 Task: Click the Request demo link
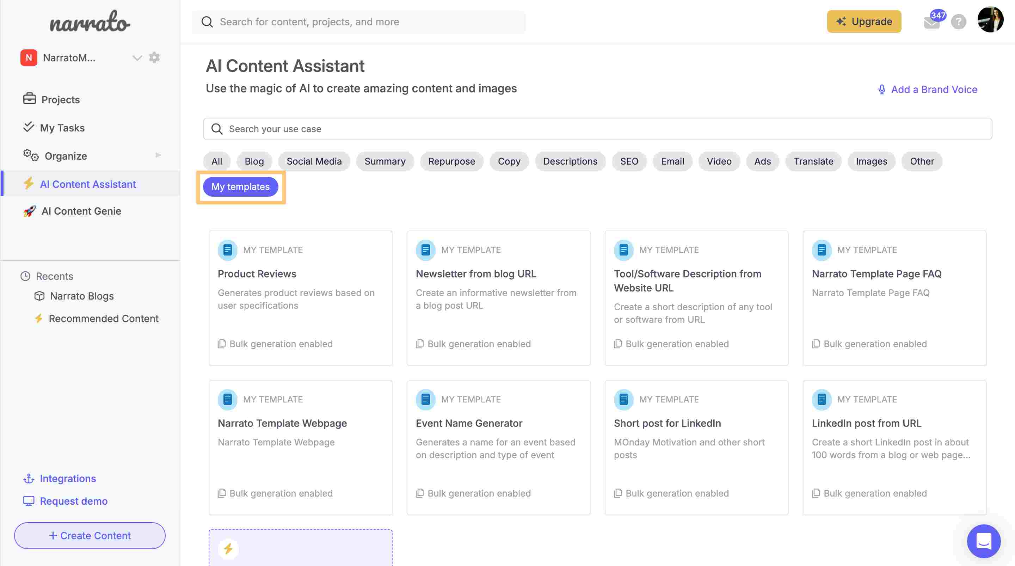[x=74, y=501]
